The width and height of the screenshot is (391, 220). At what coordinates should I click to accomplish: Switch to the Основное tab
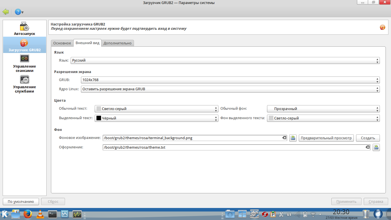(62, 43)
